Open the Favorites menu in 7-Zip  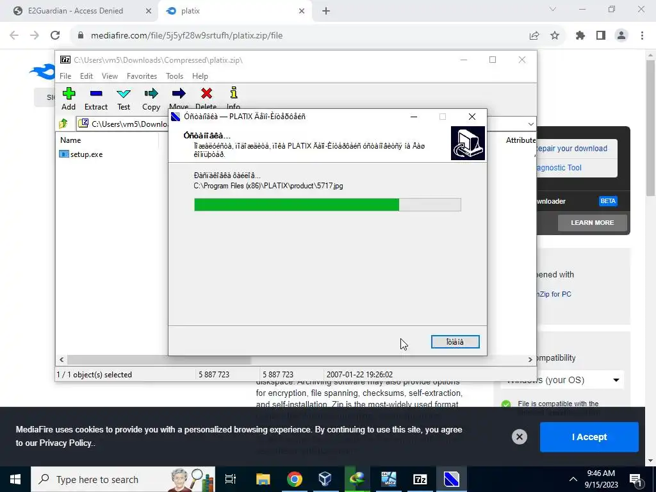[142, 76]
